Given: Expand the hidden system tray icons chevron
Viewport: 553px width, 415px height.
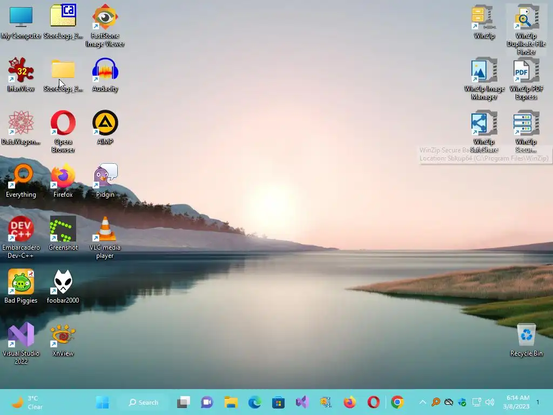Looking at the screenshot, I should point(422,402).
